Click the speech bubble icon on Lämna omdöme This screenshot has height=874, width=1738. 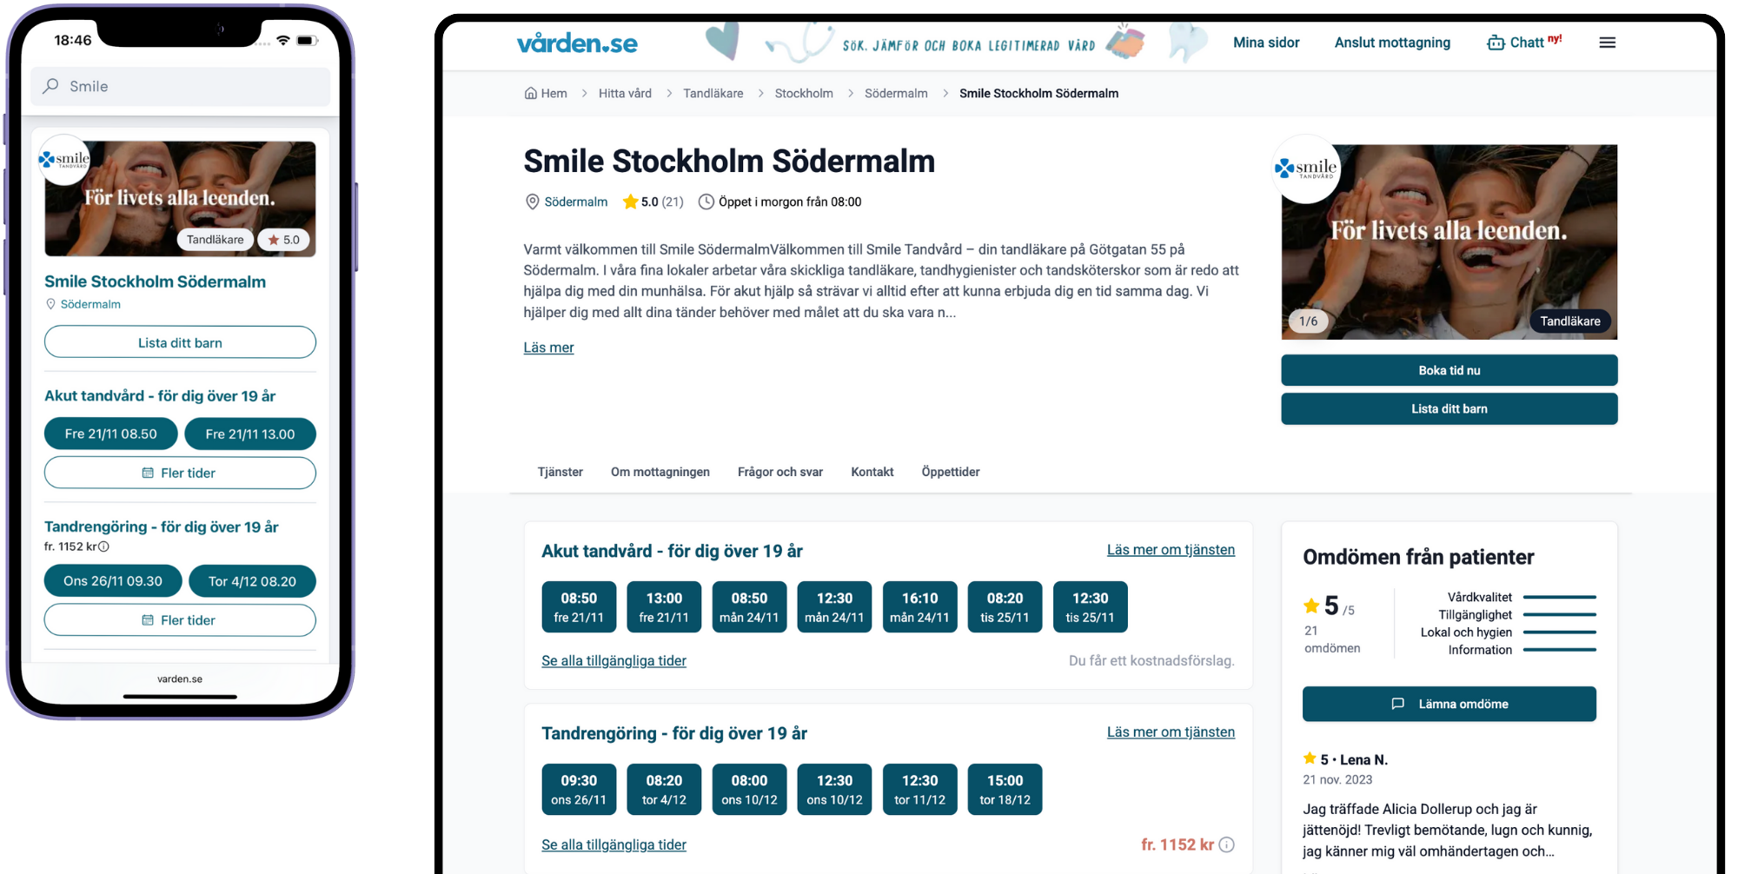coord(1396,704)
